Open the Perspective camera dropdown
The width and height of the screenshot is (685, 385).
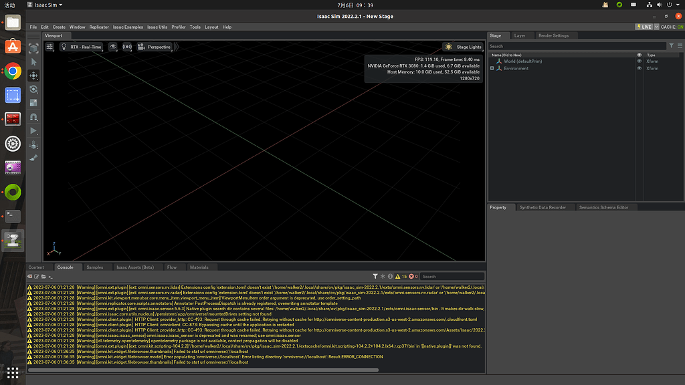point(155,47)
